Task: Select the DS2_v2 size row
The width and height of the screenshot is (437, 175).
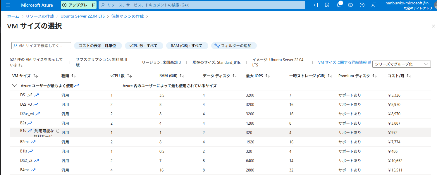Action: pos(220,161)
